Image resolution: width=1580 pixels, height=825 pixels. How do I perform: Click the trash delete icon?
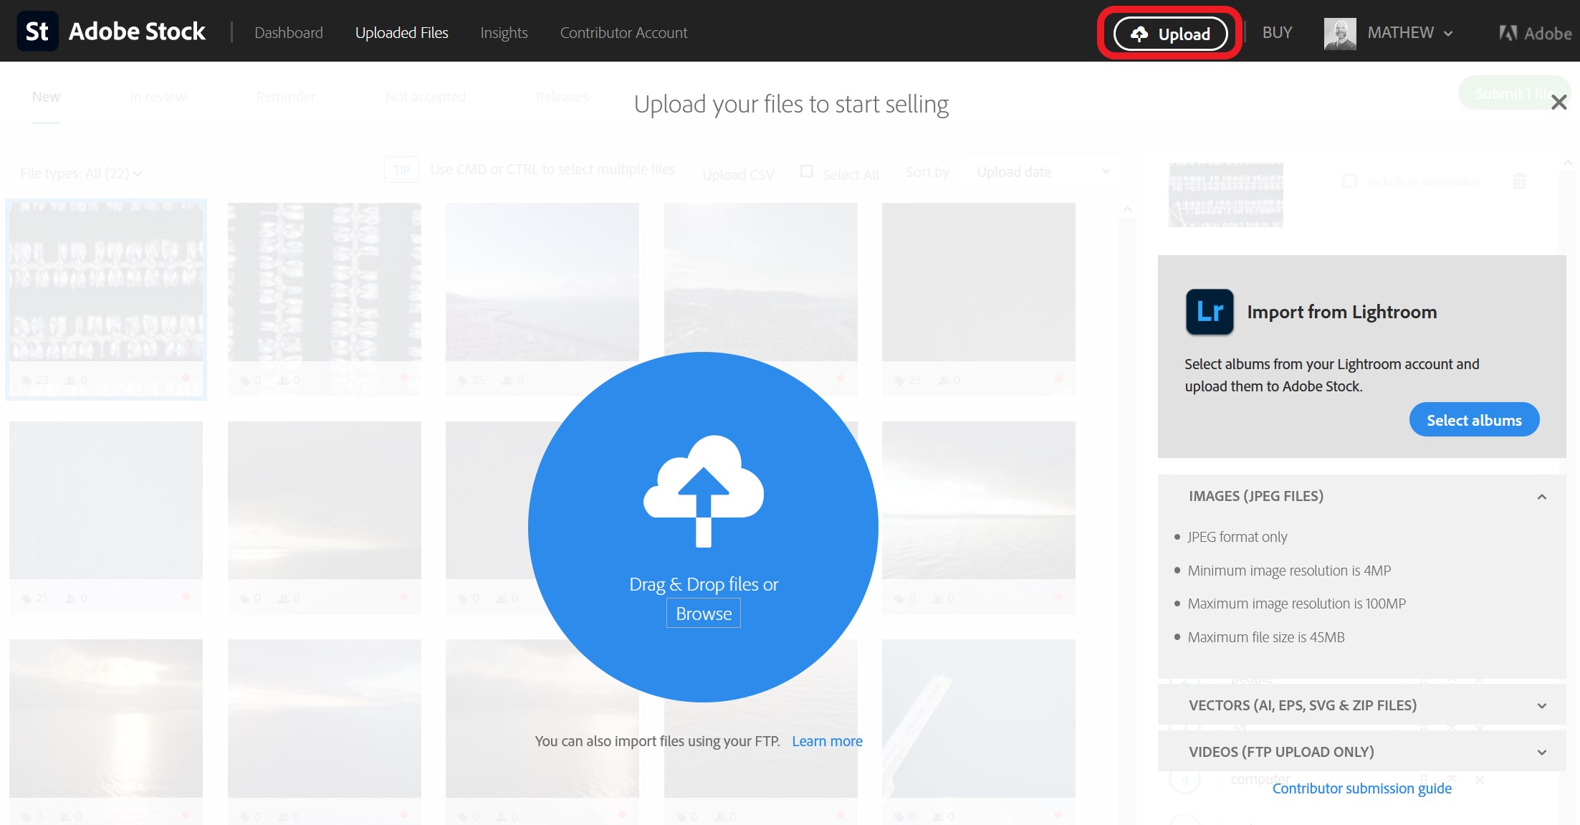click(x=1519, y=181)
